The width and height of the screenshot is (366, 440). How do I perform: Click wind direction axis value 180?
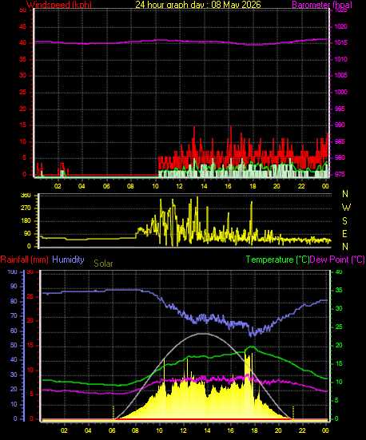[26, 221]
